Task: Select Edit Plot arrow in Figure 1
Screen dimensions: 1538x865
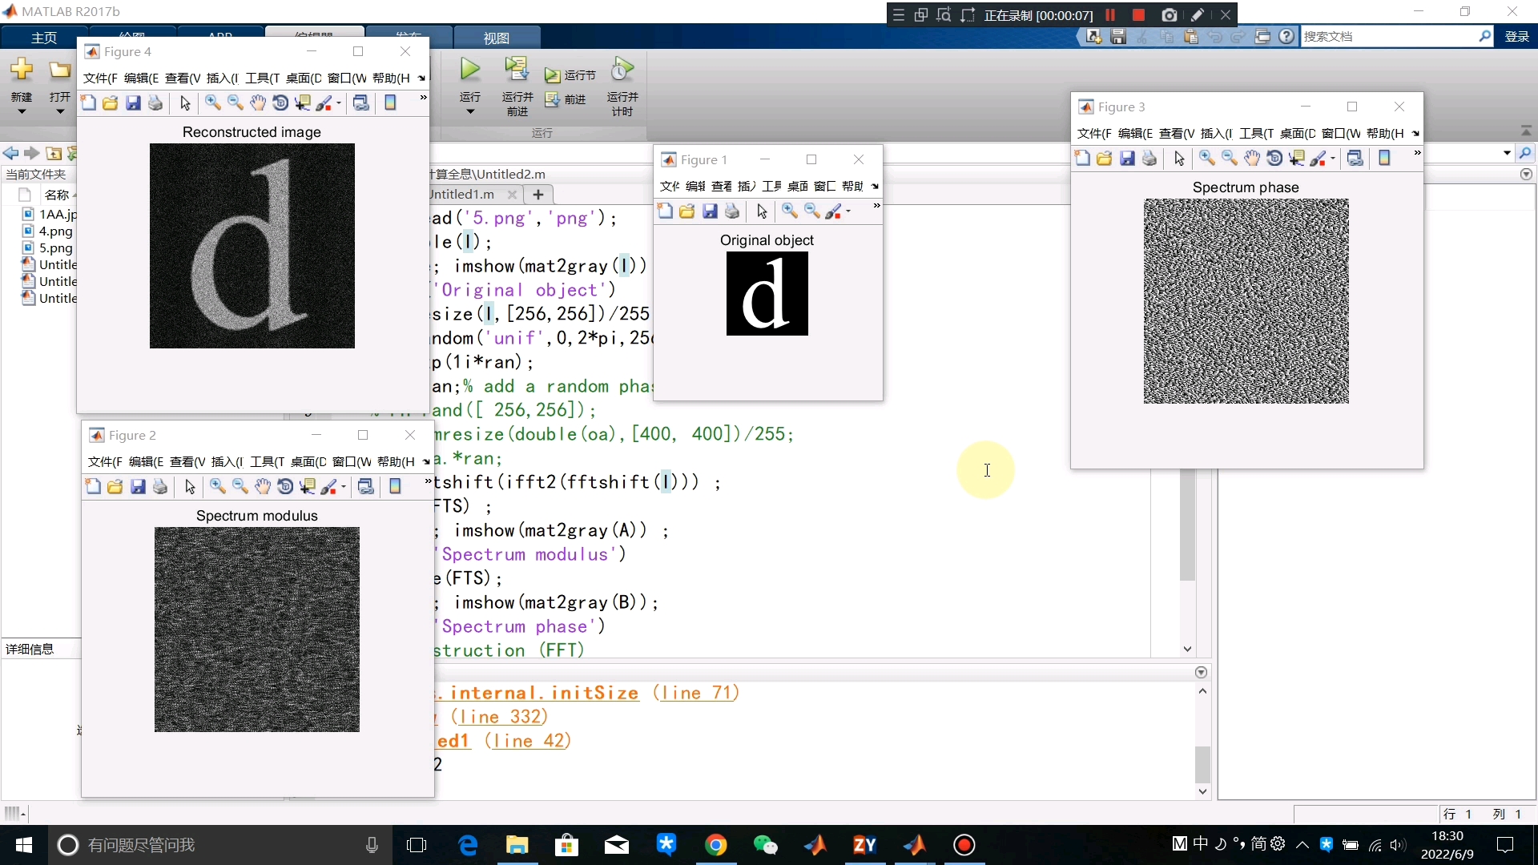Action: [x=762, y=211]
